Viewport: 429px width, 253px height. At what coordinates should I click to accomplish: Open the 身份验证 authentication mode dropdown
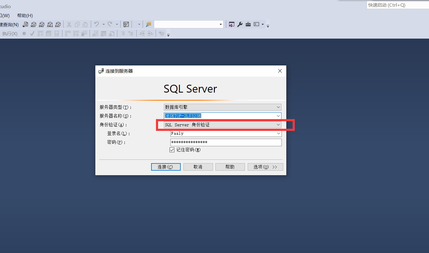[278, 125]
